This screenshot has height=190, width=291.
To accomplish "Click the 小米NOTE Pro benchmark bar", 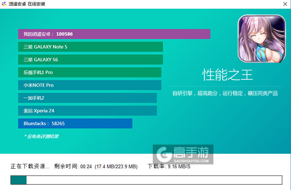I will tap(90, 85).
